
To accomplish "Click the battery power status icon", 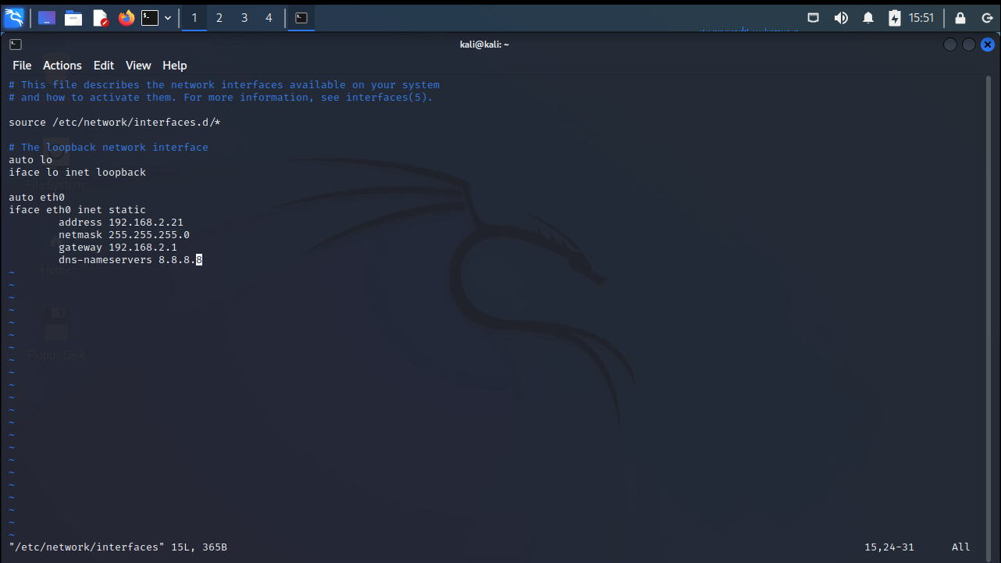I will pos(895,17).
